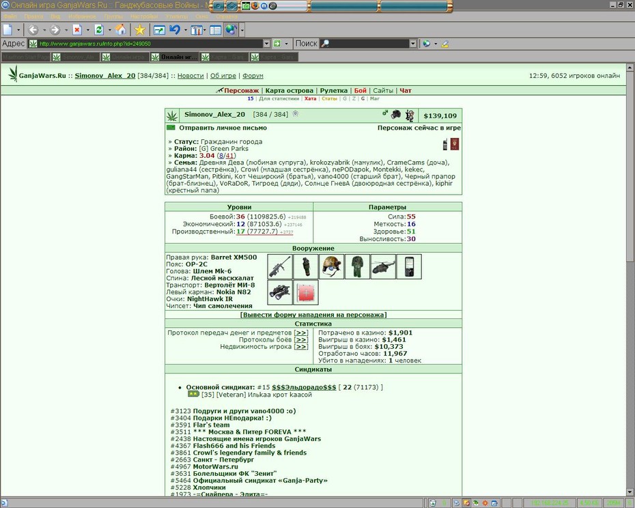Viewport: 635px width, 508px height.
Task: Go forward with the Forward arrow button
Action: pyautogui.click(x=55, y=29)
